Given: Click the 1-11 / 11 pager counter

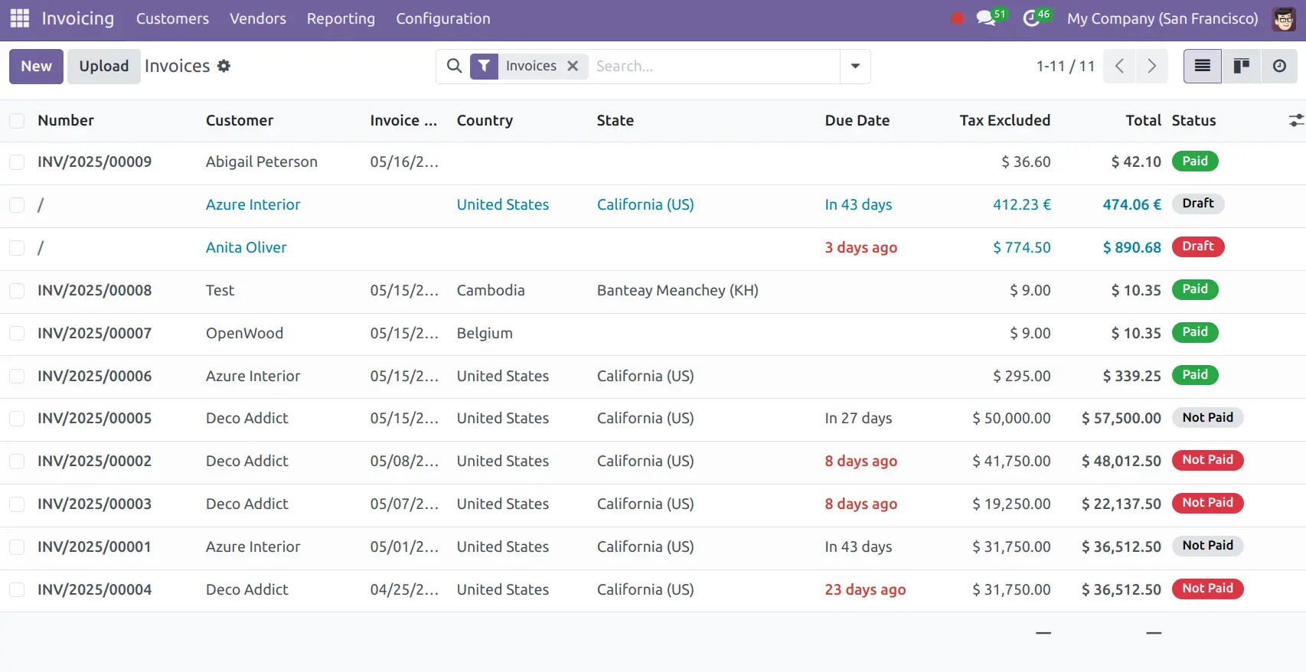Looking at the screenshot, I should (1065, 66).
